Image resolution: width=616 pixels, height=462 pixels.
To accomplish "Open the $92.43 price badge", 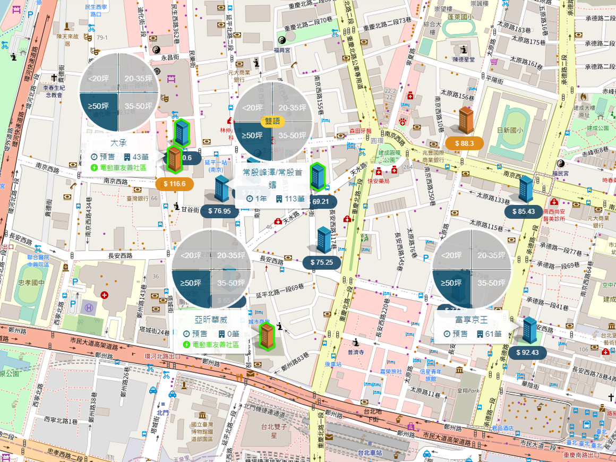I will pos(528,353).
